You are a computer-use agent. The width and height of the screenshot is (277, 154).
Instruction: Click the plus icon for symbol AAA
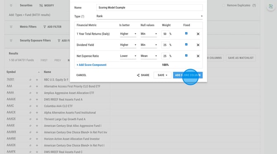click(x=37, y=86)
